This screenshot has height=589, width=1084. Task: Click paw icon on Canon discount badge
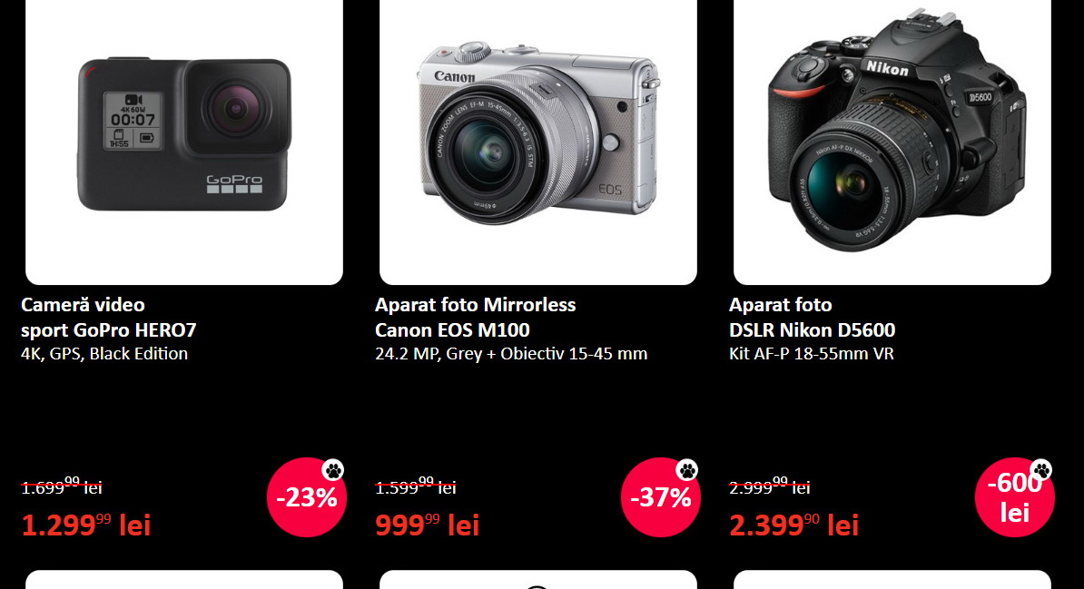point(687,470)
